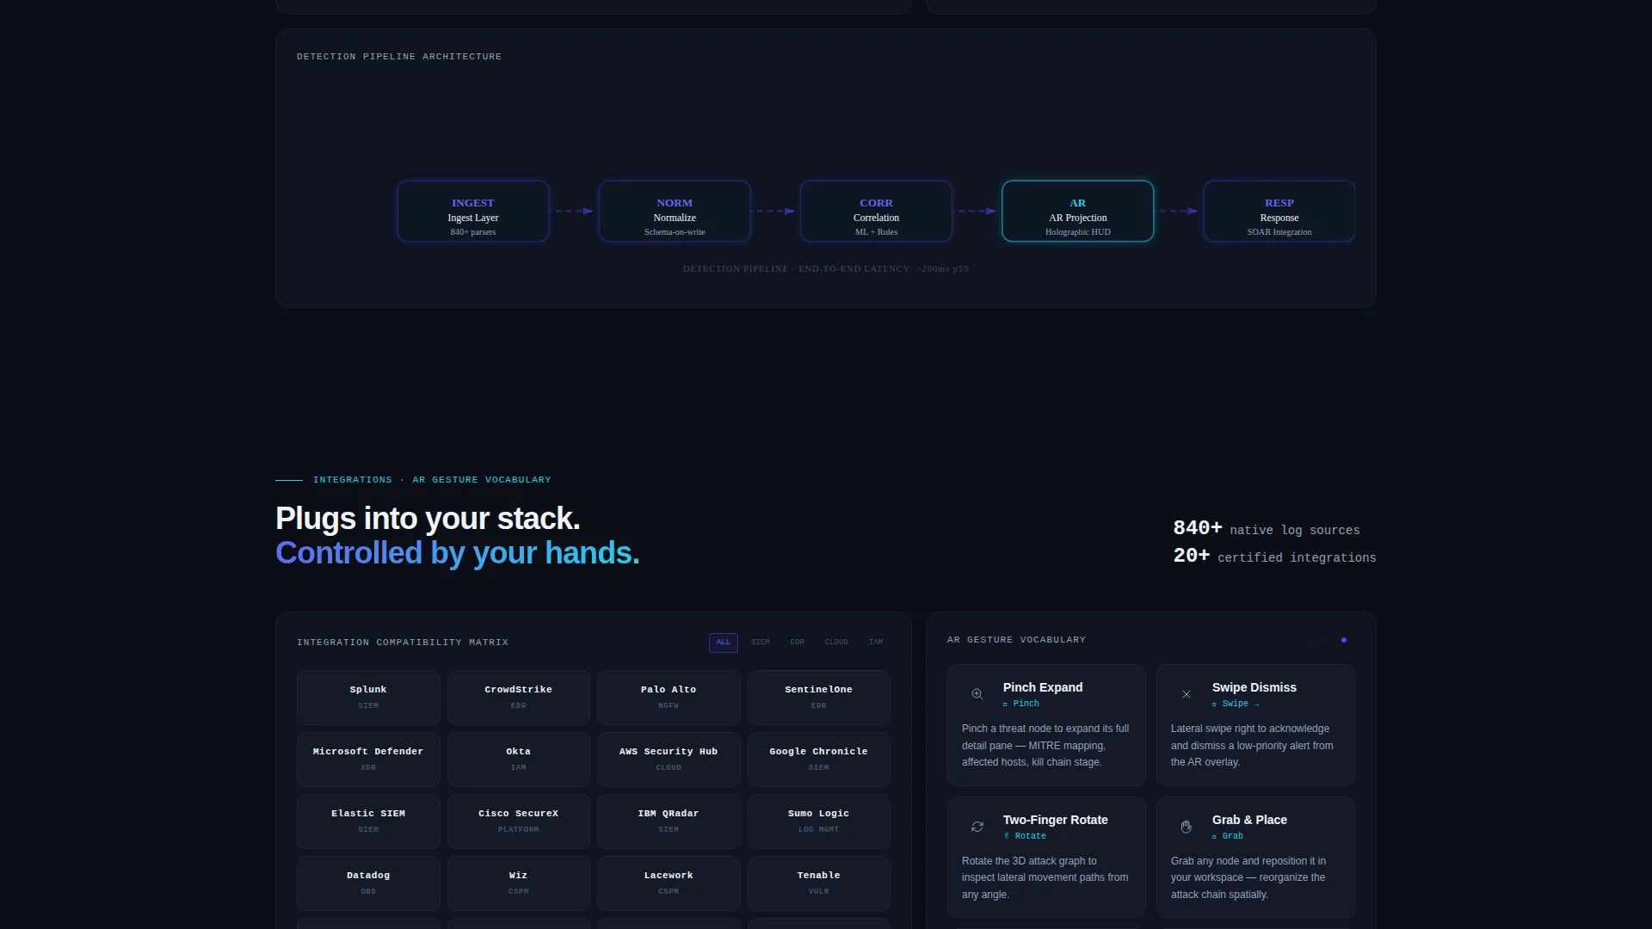Screen dimensions: 1652x929
Task: Open the IBM QRadar tile
Action: click(669, 821)
